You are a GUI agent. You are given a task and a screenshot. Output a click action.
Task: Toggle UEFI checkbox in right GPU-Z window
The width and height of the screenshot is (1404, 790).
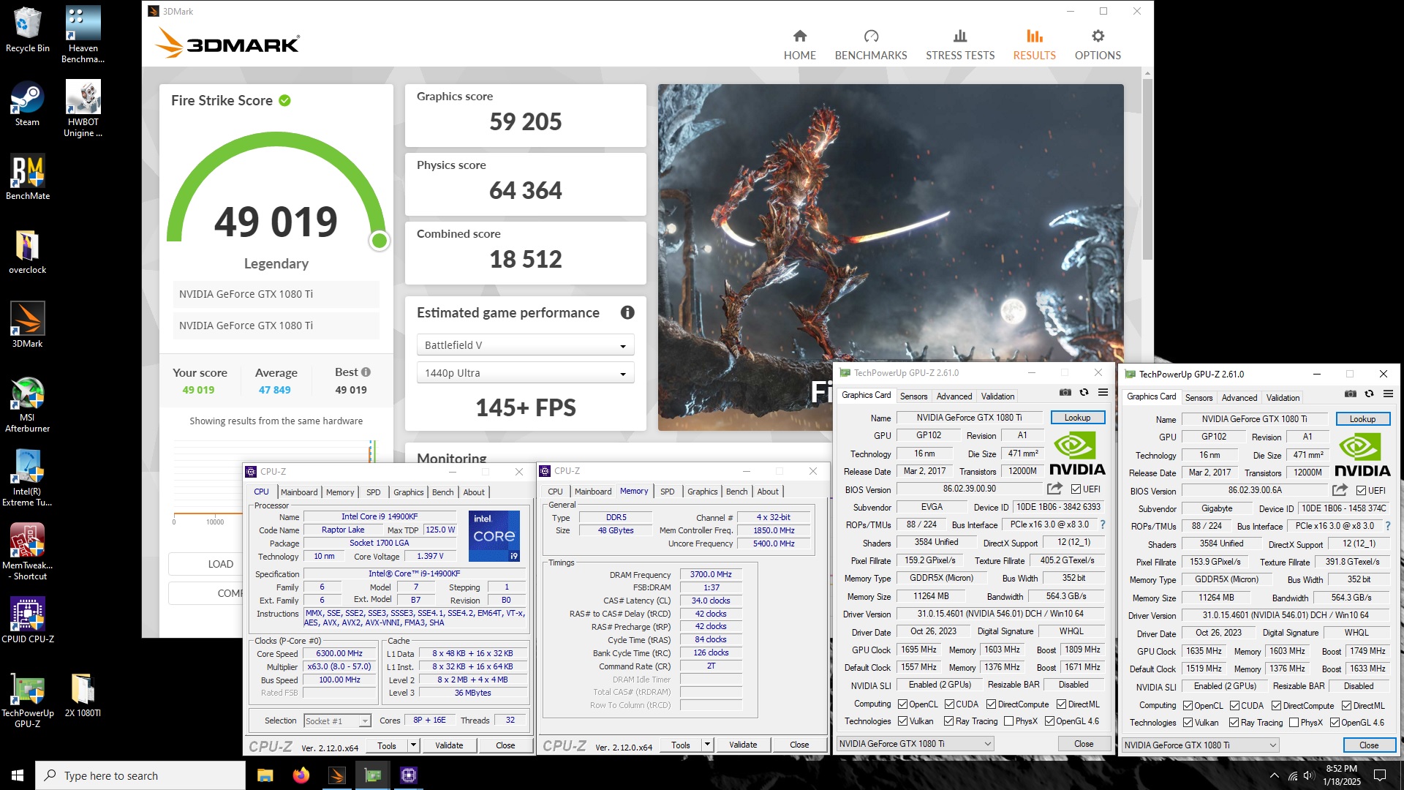coord(1361,491)
